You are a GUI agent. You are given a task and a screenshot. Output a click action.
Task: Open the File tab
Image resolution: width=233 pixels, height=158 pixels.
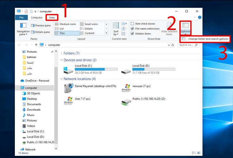coord(21,18)
